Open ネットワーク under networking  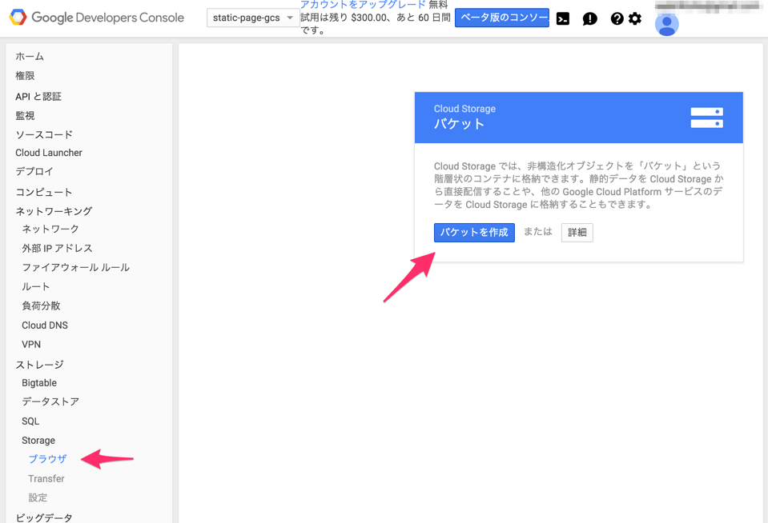coord(50,229)
